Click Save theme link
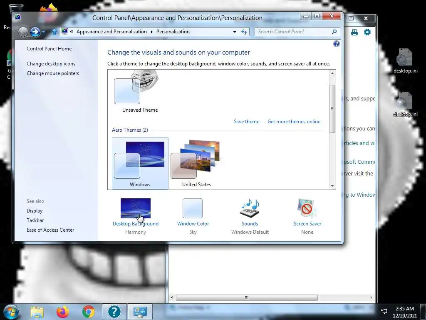Image resolution: width=426 pixels, height=320 pixels. coord(246,122)
